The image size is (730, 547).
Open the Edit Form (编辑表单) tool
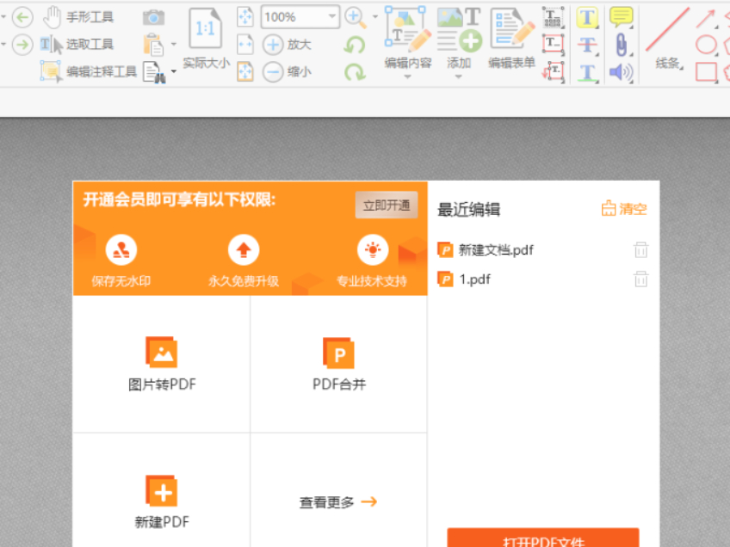(511, 37)
